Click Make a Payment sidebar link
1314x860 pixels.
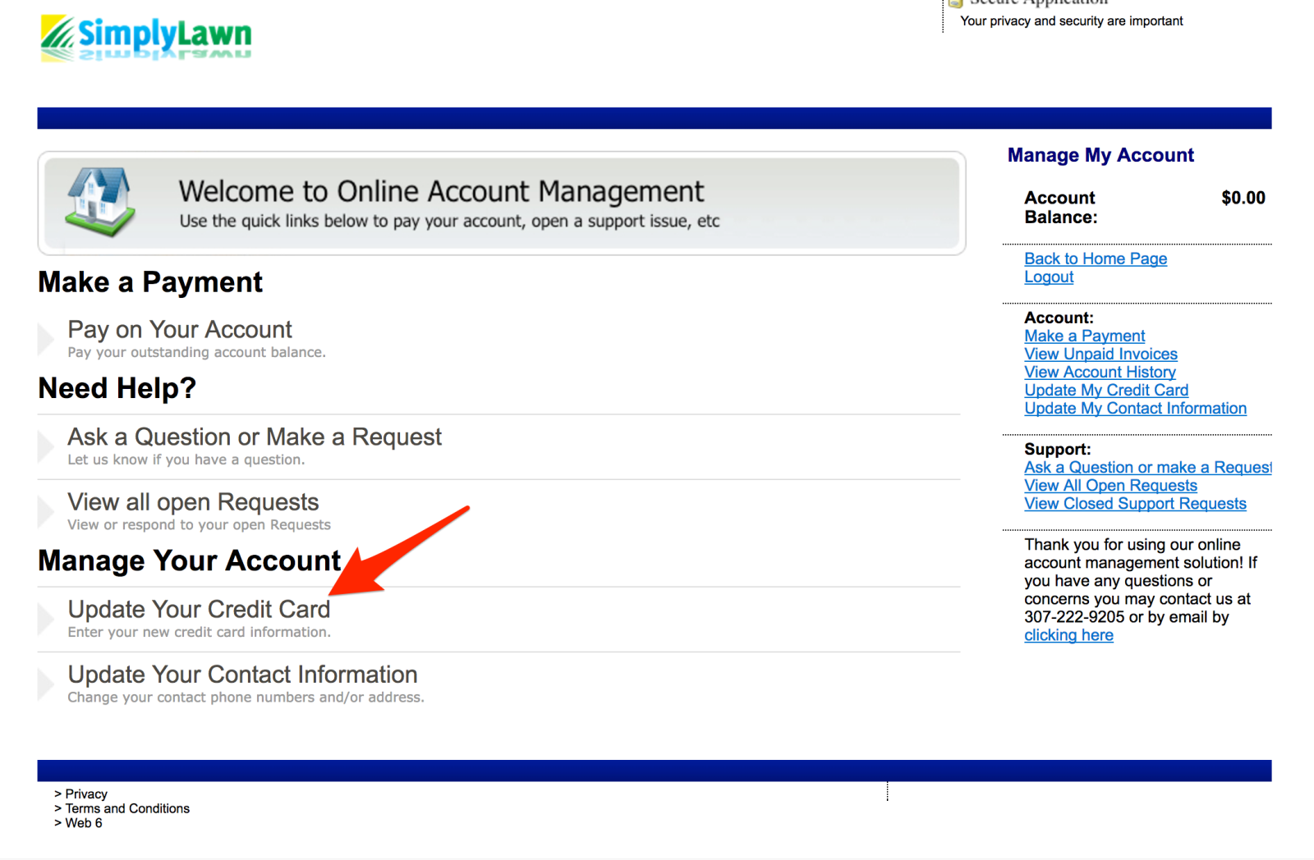[x=1084, y=336]
